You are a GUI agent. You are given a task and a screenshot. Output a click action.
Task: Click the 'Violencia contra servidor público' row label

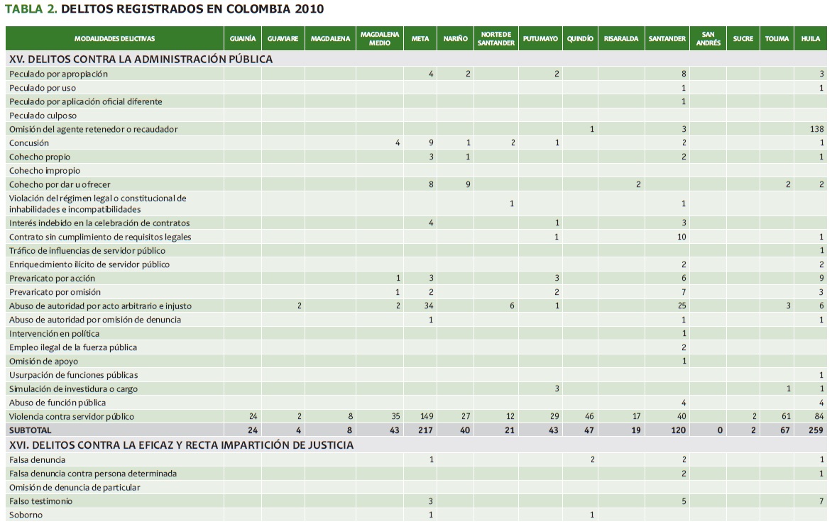[72, 417]
